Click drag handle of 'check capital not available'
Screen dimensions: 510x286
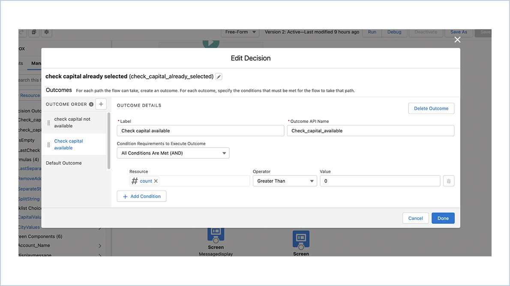pos(48,123)
